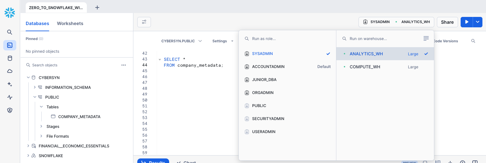Open the Admin shield icon in sidebar
The image size is (486, 163).
[x=10, y=110]
